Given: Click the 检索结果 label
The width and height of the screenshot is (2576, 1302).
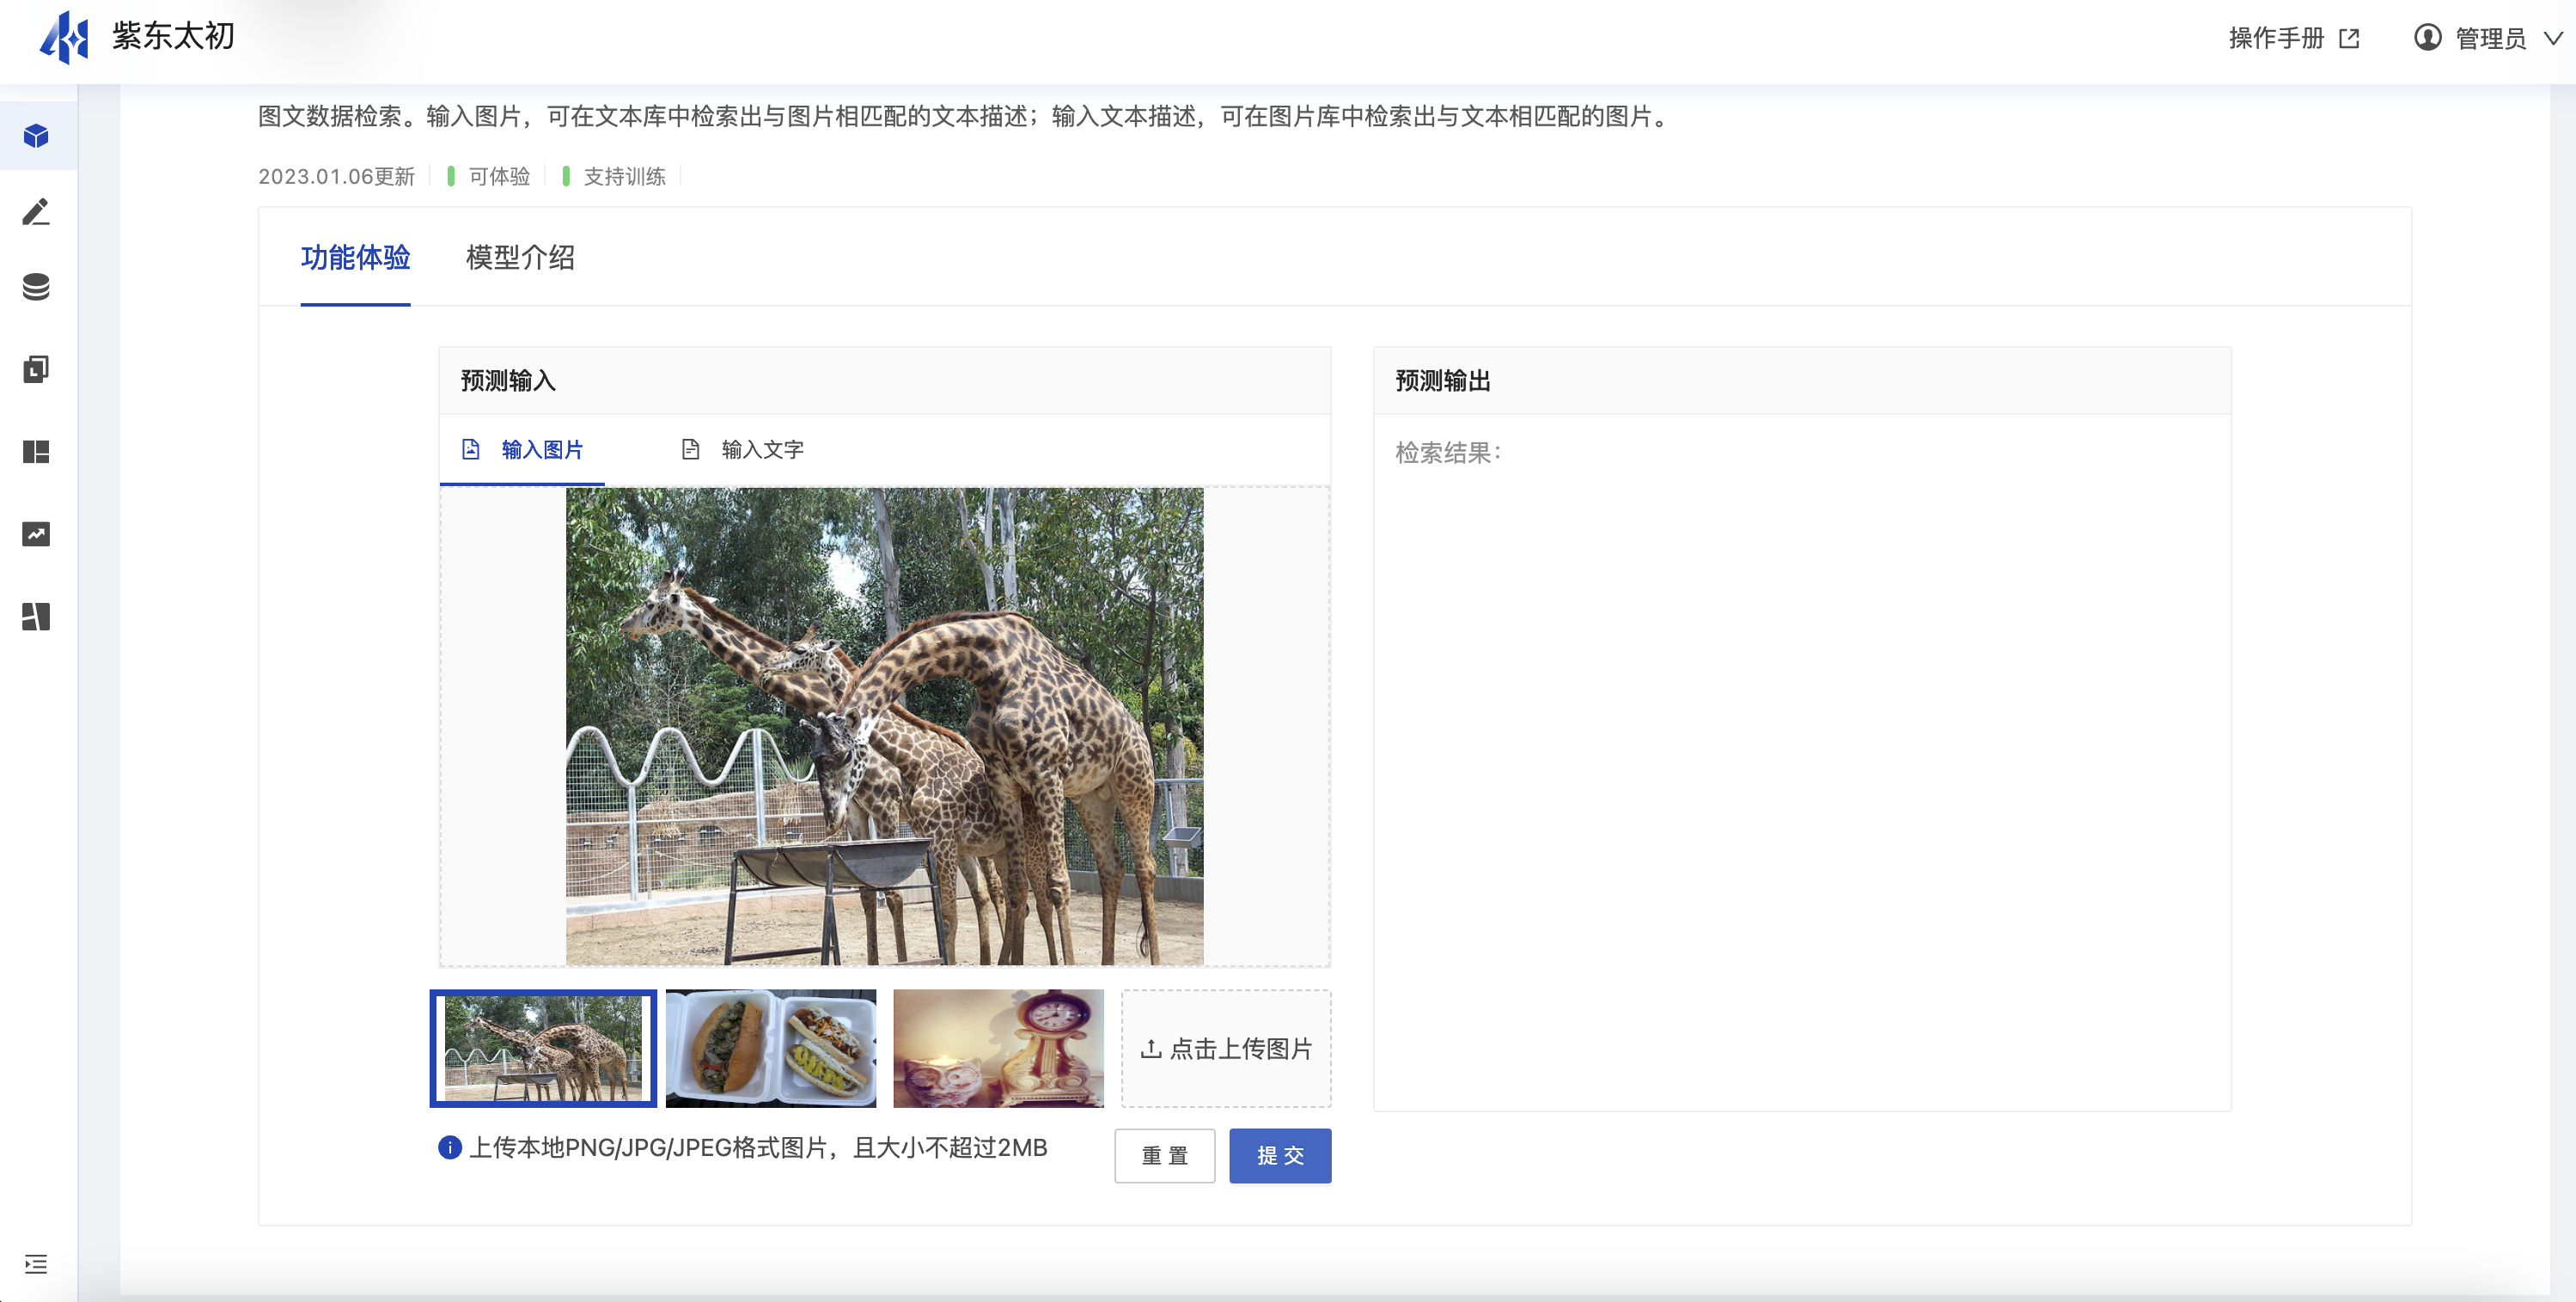Looking at the screenshot, I should (x=1448, y=453).
